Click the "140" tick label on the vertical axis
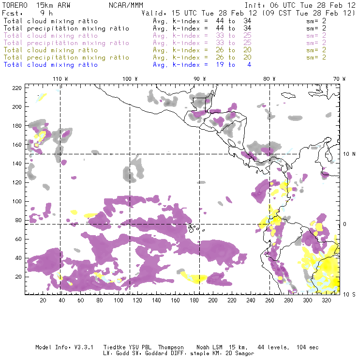The height and width of the screenshot is (358, 358). click(x=17, y=164)
